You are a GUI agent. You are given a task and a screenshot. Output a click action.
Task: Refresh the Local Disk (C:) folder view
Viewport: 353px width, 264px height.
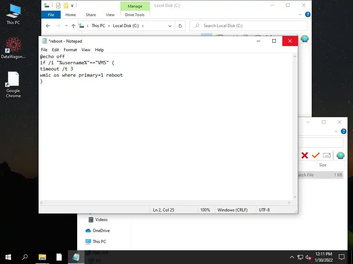[x=180, y=26]
